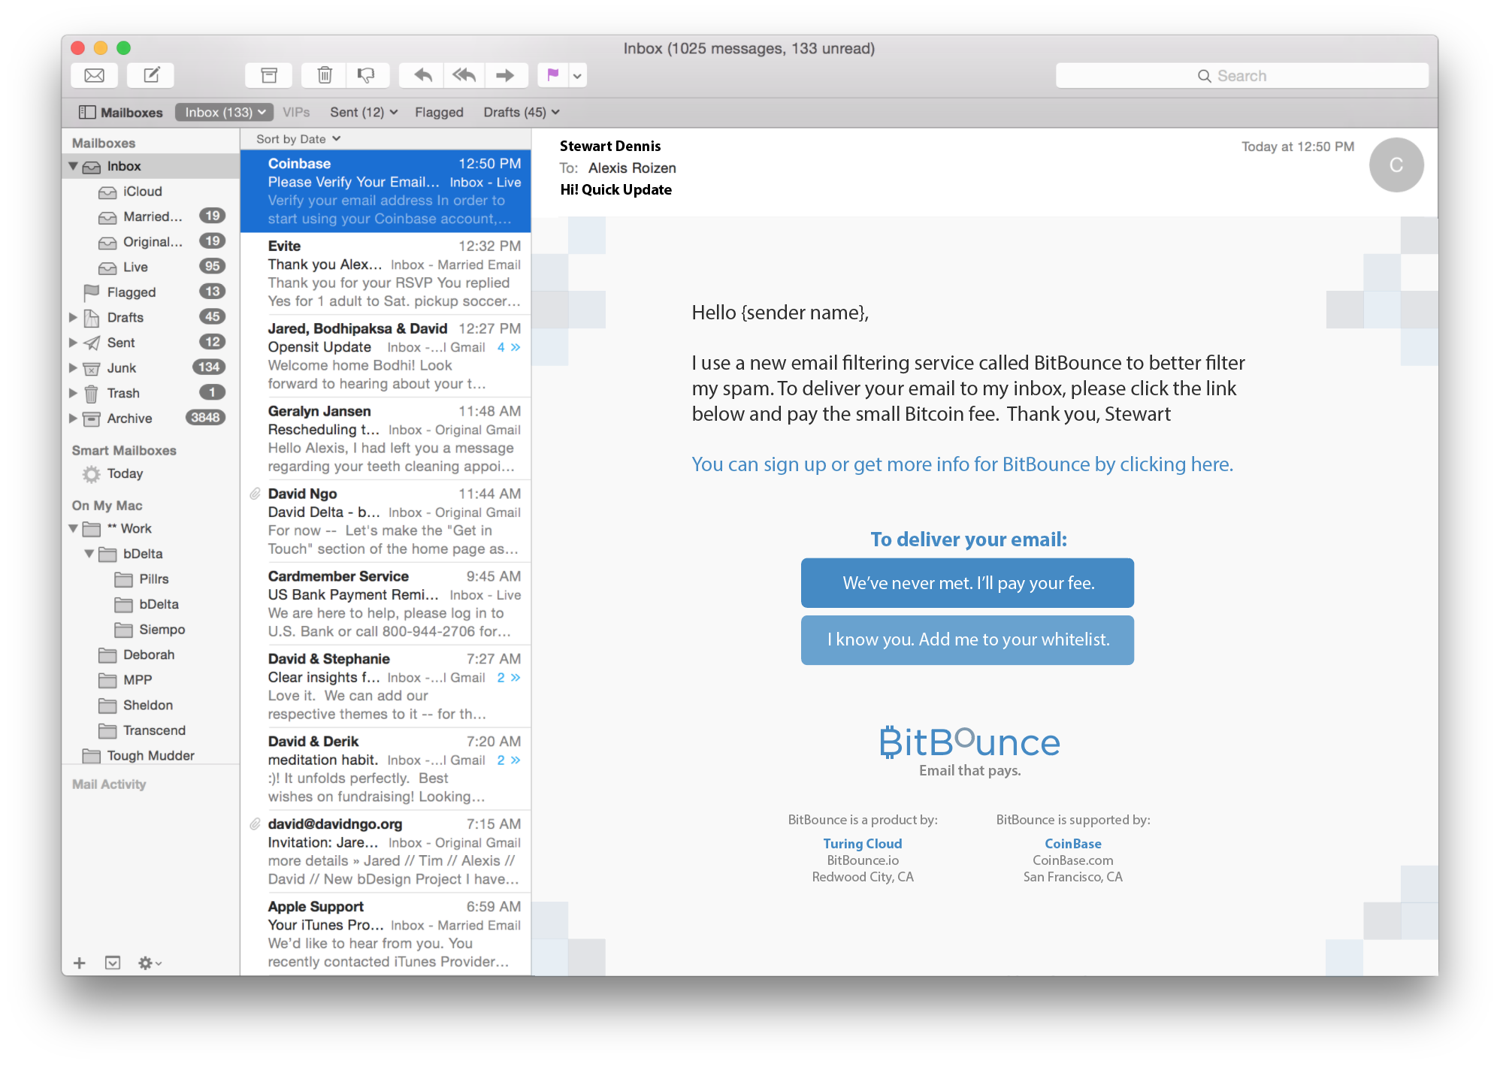Open the Cardmember Service message

386,605
